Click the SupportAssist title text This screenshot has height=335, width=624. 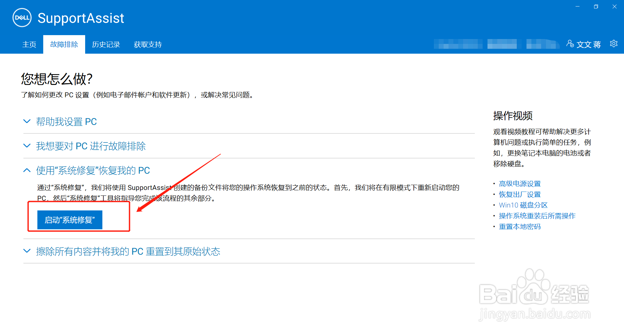point(81,18)
